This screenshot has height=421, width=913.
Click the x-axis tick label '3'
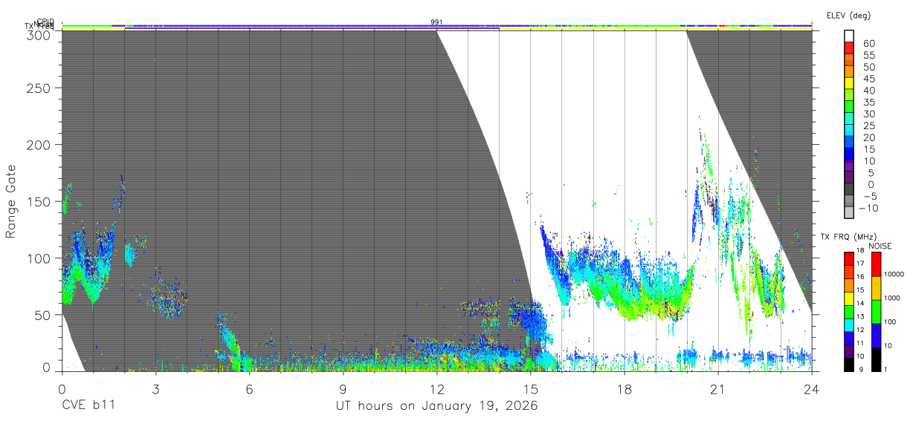tap(155, 388)
